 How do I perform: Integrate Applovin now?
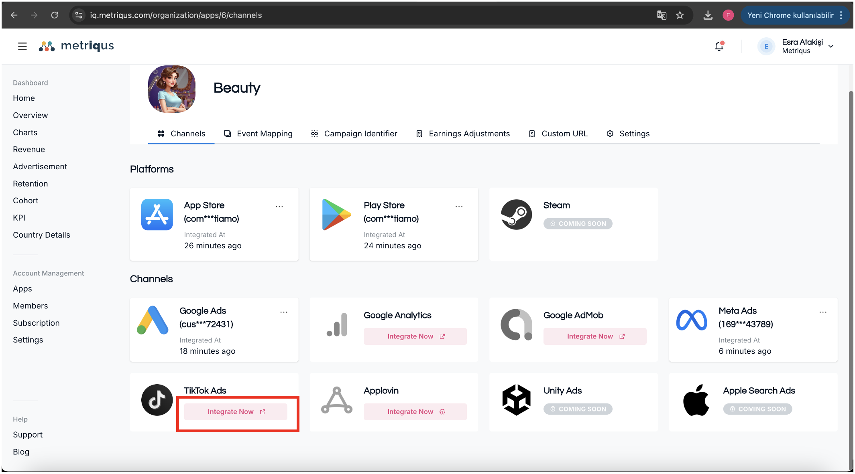(x=415, y=412)
